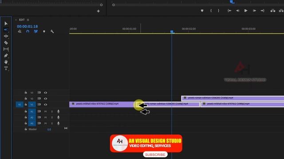Viewport: 284px width, 159px height.
Task: Select the Ripple Edit tool
Action: [x=6, y=36]
